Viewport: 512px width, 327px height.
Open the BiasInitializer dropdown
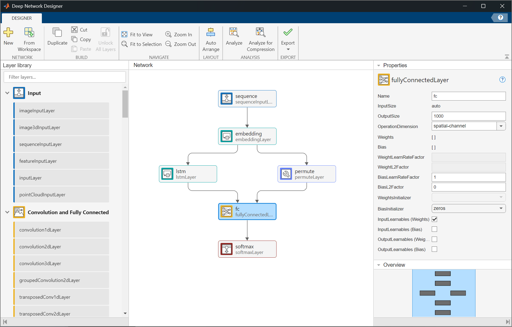coord(501,208)
